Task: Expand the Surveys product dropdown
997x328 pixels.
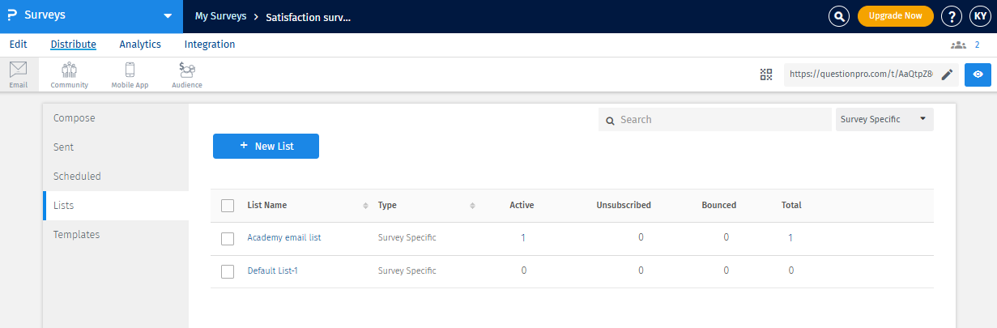Action: tap(168, 15)
